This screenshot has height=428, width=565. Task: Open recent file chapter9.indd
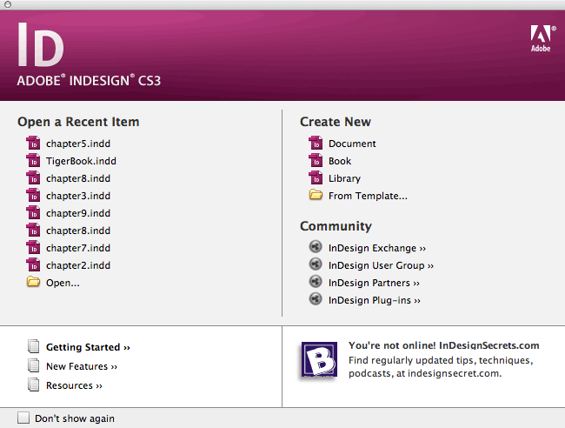click(78, 213)
